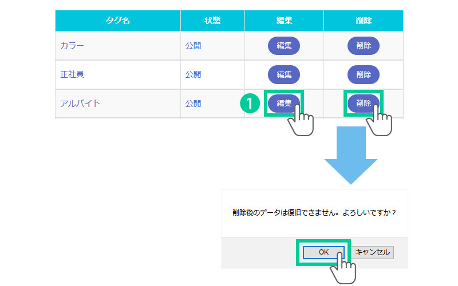The width and height of the screenshot is (458, 286).
Task: Click the 削除 button for カラー row
Action: click(x=363, y=45)
